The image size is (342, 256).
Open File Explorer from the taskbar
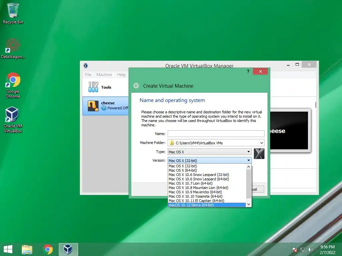click(x=27, y=249)
